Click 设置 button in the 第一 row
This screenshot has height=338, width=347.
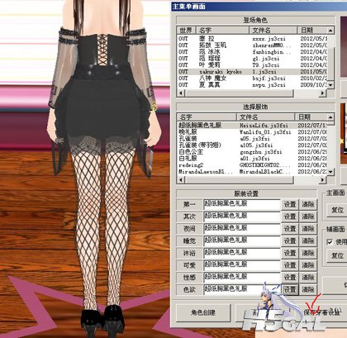(290, 205)
